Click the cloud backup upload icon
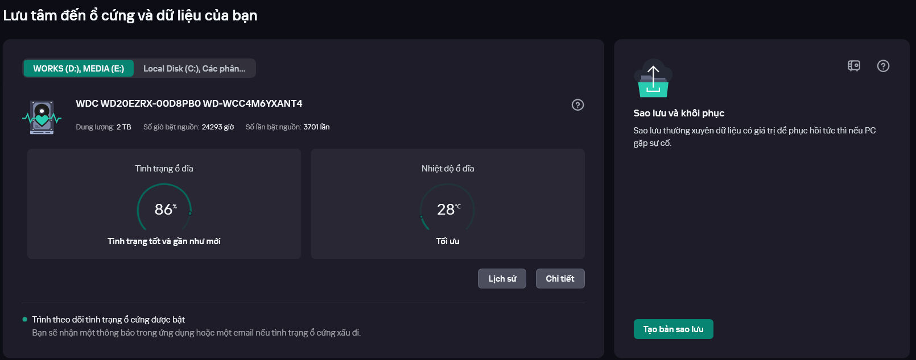916x360 pixels. tap(653, 78)
